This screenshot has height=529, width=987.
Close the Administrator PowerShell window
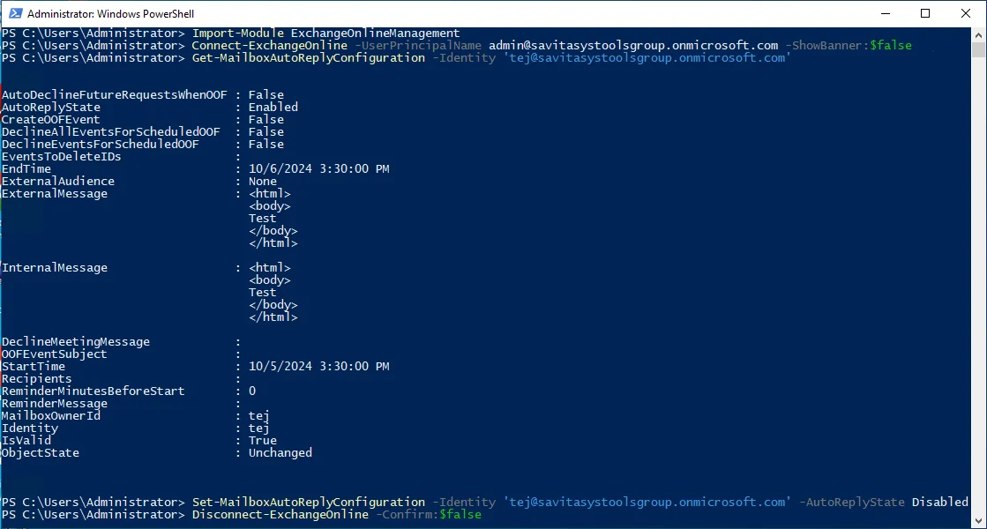tap(966, 13)
